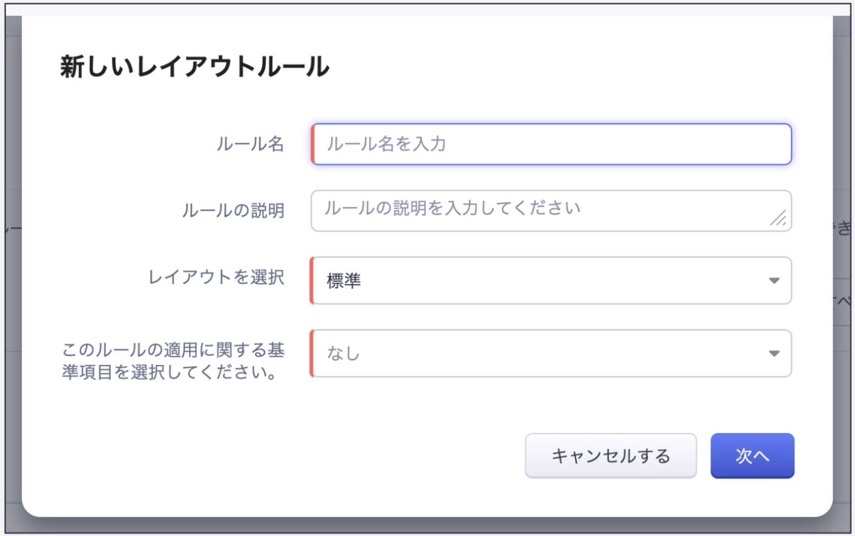Click the 新しいレイアウトルール dialog title
Screen dimensions: 855x536
pos(195,67)
